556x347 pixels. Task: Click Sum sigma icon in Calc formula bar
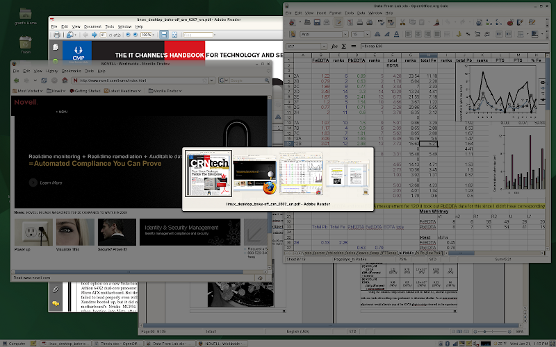point(343,46)
